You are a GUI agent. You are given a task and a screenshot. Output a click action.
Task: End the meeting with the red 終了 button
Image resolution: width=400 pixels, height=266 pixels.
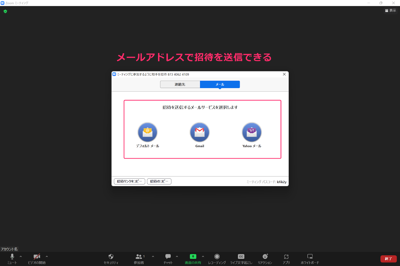(388, 259)
